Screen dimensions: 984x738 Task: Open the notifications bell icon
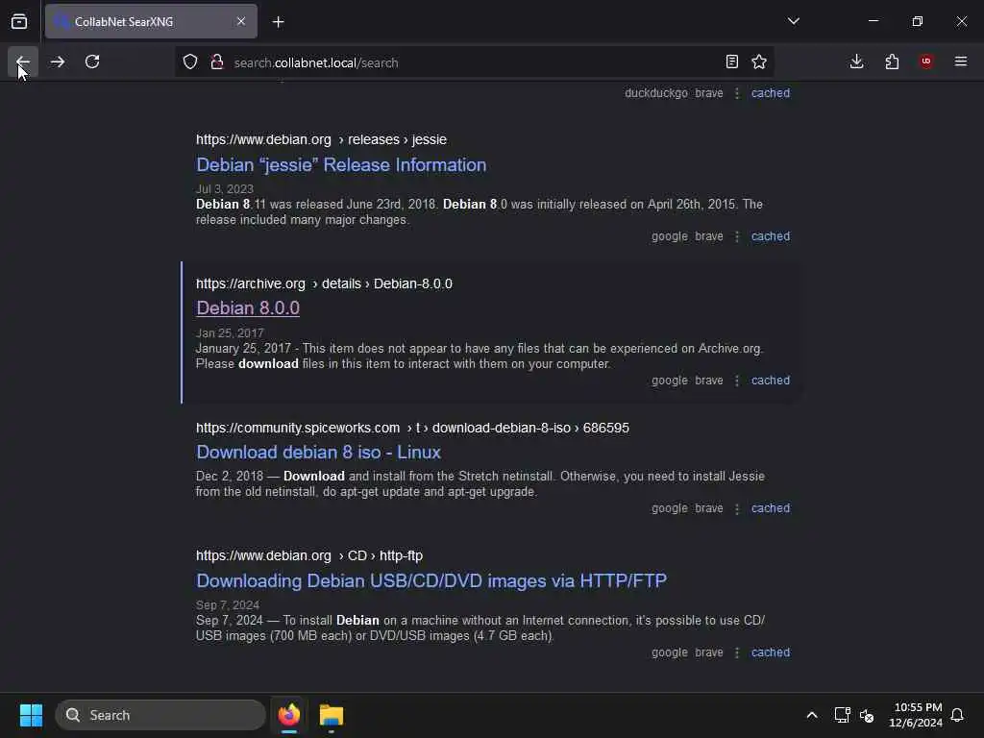[x=957, y=715]
